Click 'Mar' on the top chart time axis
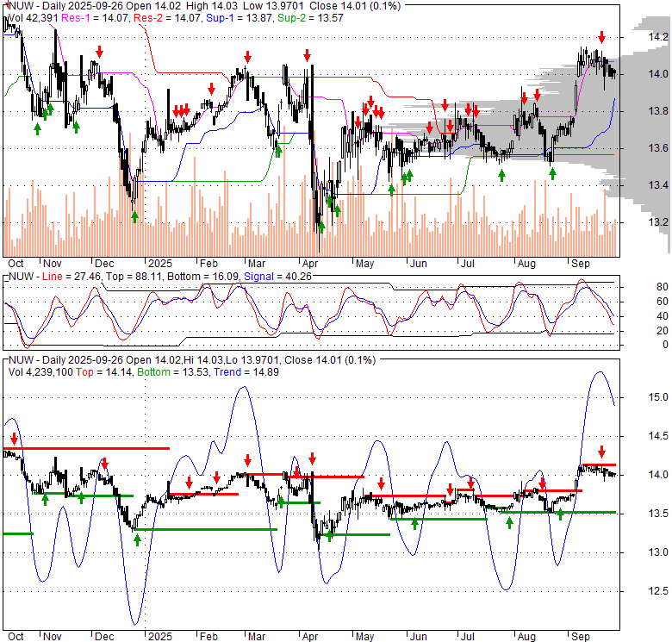Image resolution: width=672 pixels, height=642 pixels. 257,264
